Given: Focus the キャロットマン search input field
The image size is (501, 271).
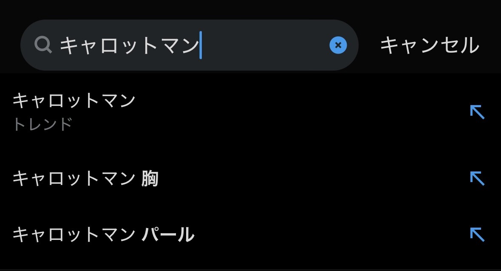Looking at the screenshot, I should coord(190,45).
